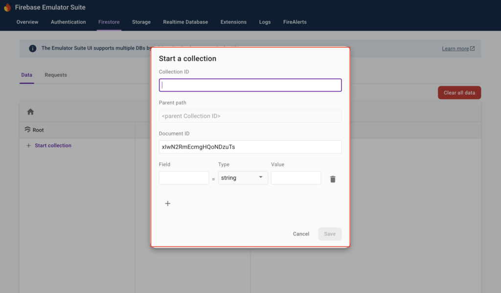Click into the Document ID field
Image resolution: width=501 pixels, height=293 pixels.
coord(250,147)
